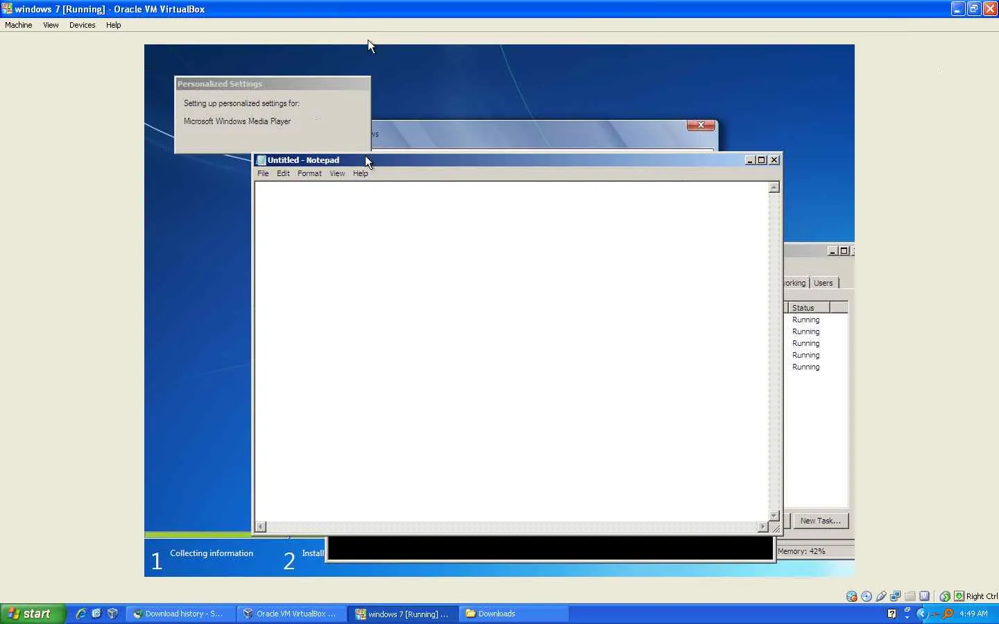Close the Notepad window

click(x=774, y=160)
